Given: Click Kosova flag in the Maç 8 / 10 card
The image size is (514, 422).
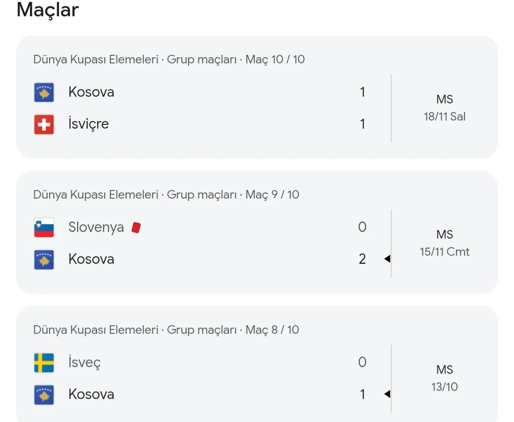Looking at the screenshot, I should [x=44, y=395].
